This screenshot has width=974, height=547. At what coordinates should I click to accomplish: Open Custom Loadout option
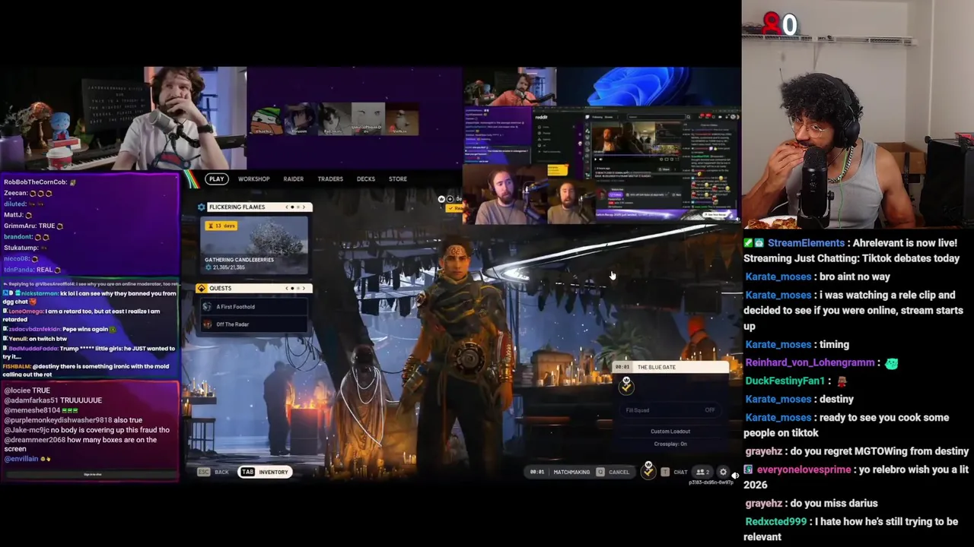670,432
